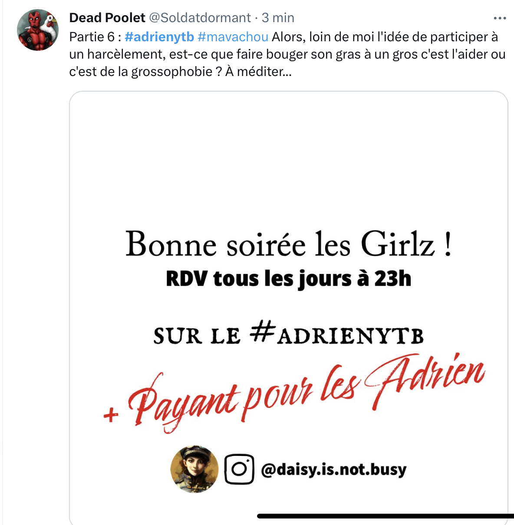Screen dimensions: 514x525
Task: Click the À méditer… ending of the tweet
Action: coord(258,71)
